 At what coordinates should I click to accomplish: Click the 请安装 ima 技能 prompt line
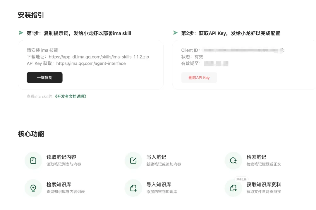coord(42,50)
